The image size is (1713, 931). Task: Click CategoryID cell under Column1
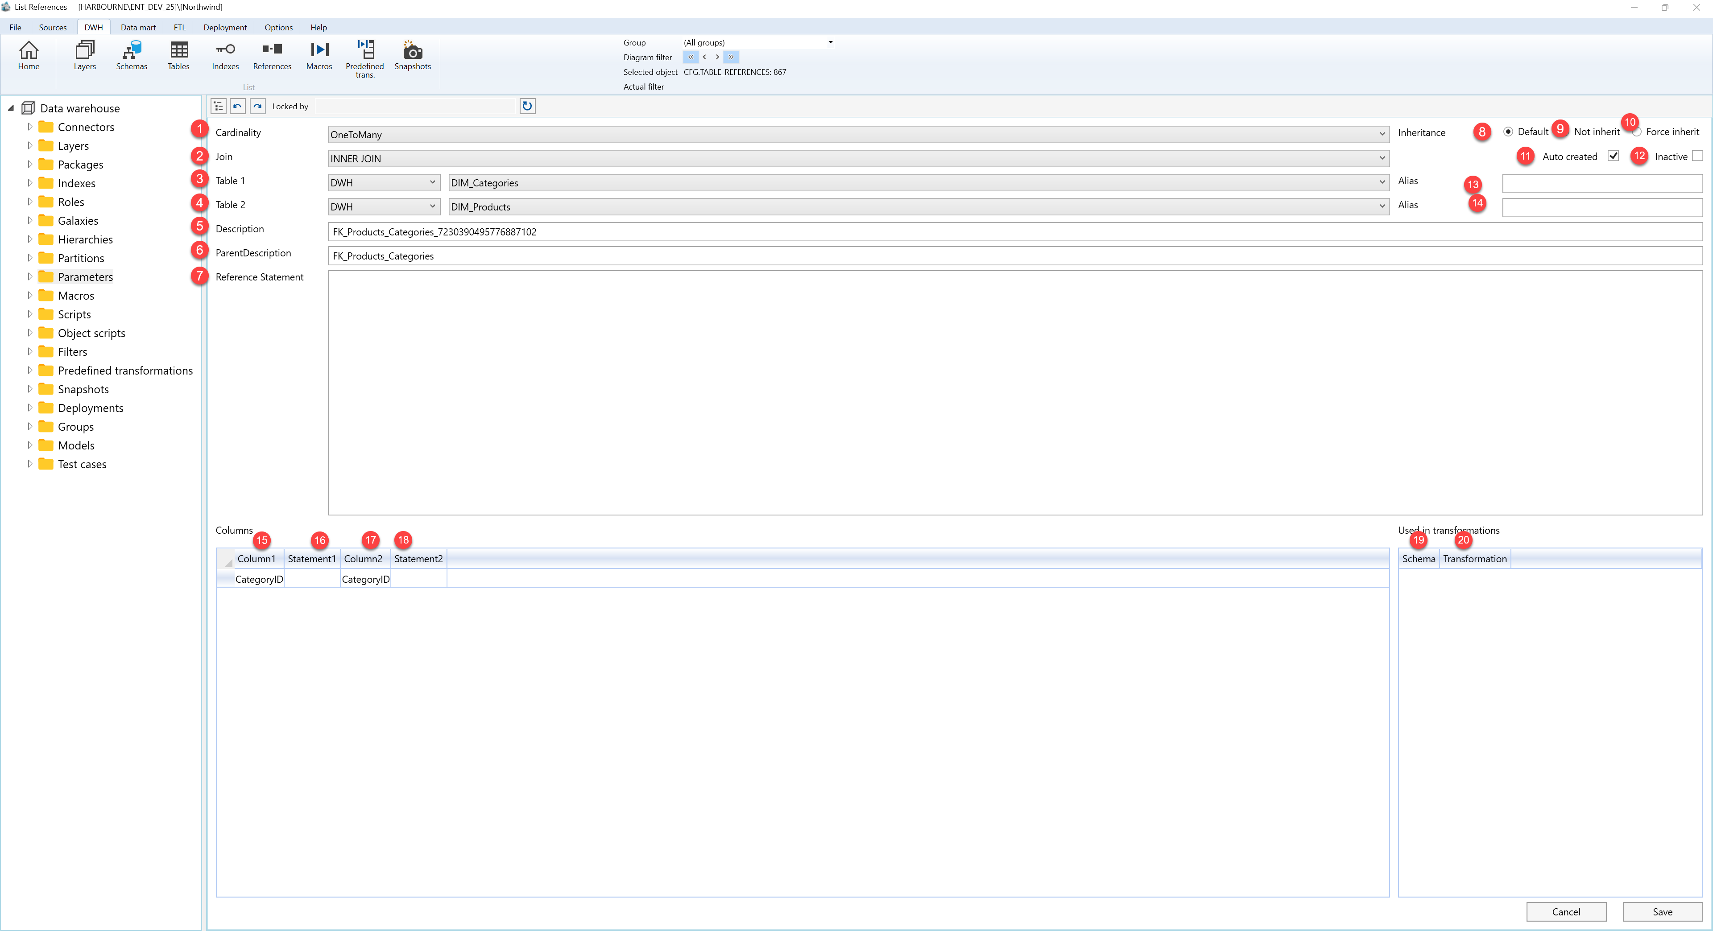tap(259, 580)
